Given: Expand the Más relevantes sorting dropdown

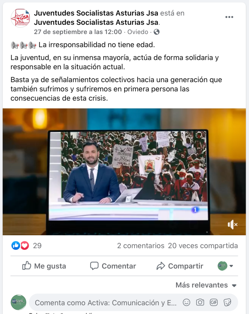Looking at the screenshot, I should click(206, 285).
